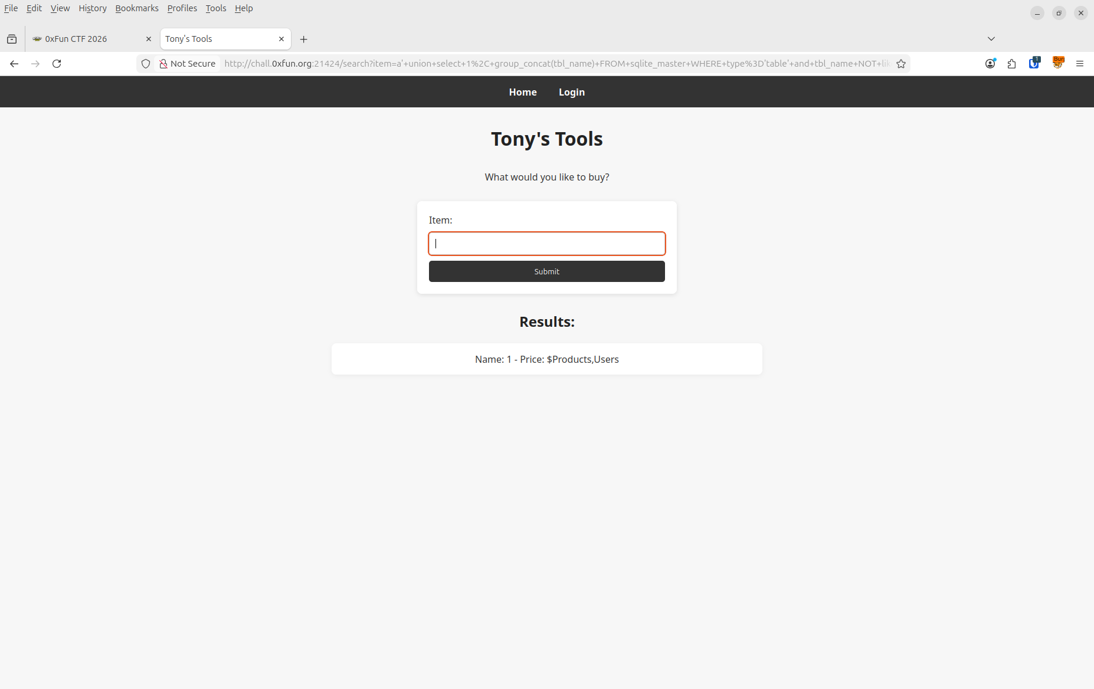
Task: Open the Bookmarks menu
Action: click(x=137, y=8)
